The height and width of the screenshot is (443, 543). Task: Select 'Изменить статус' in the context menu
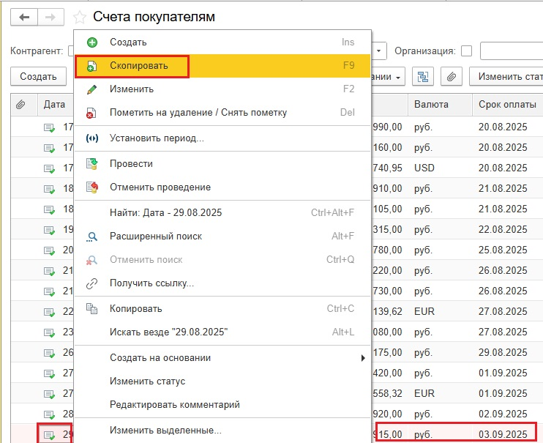coord(222,381)
